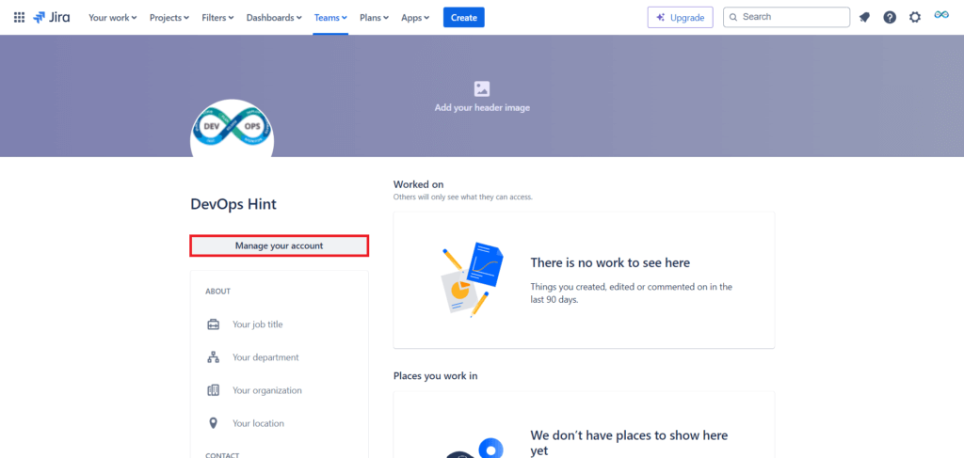Expand the Filters dropdown
964x458 pixels.
[217, 17]
